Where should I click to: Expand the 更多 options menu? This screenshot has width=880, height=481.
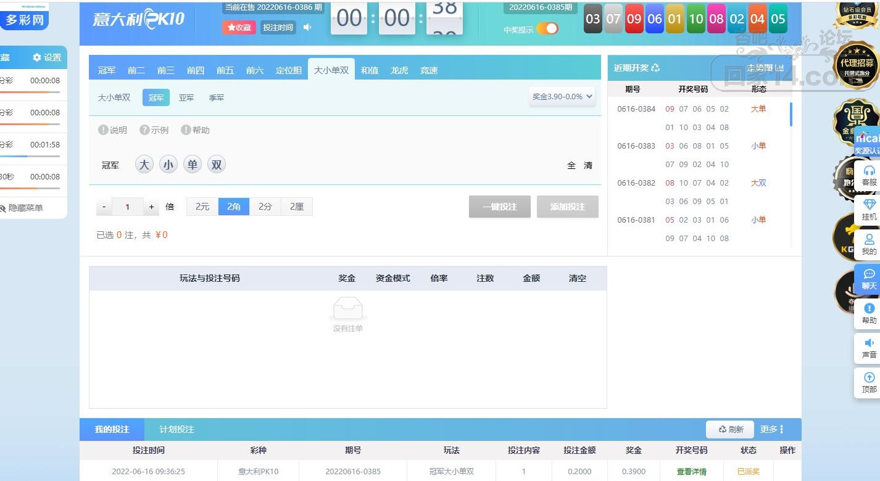pos(772,429)
